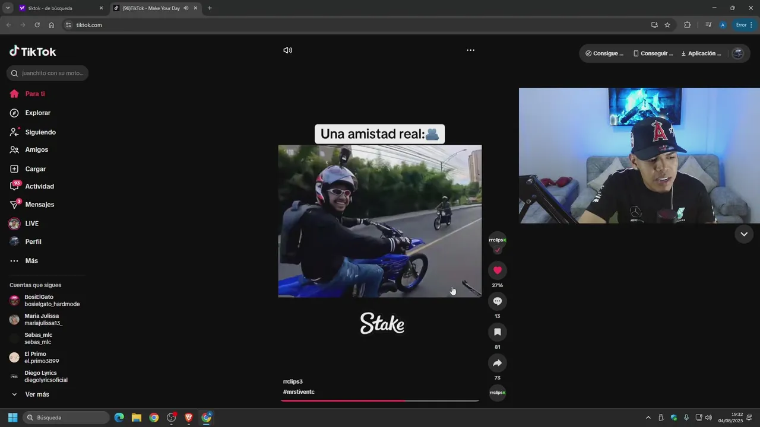Open the three-dot video options menu
The width and height of the screenshot is (760, 427).
(x=470, y=50)
